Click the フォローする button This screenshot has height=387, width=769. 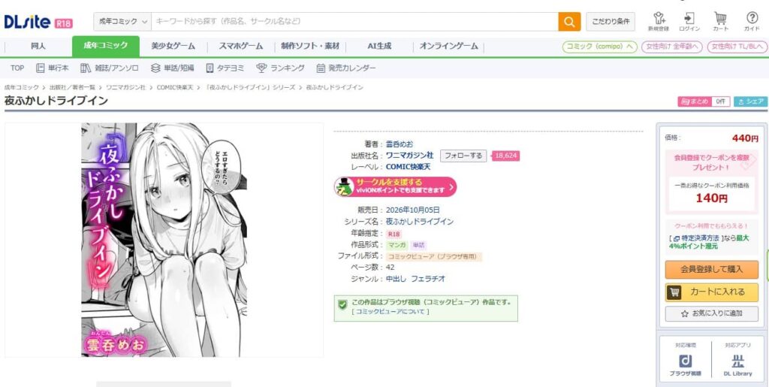pyautogui.click(x=463, y=156)
